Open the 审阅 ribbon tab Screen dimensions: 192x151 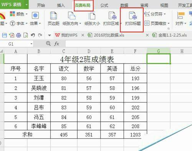[x=144, y=5]
